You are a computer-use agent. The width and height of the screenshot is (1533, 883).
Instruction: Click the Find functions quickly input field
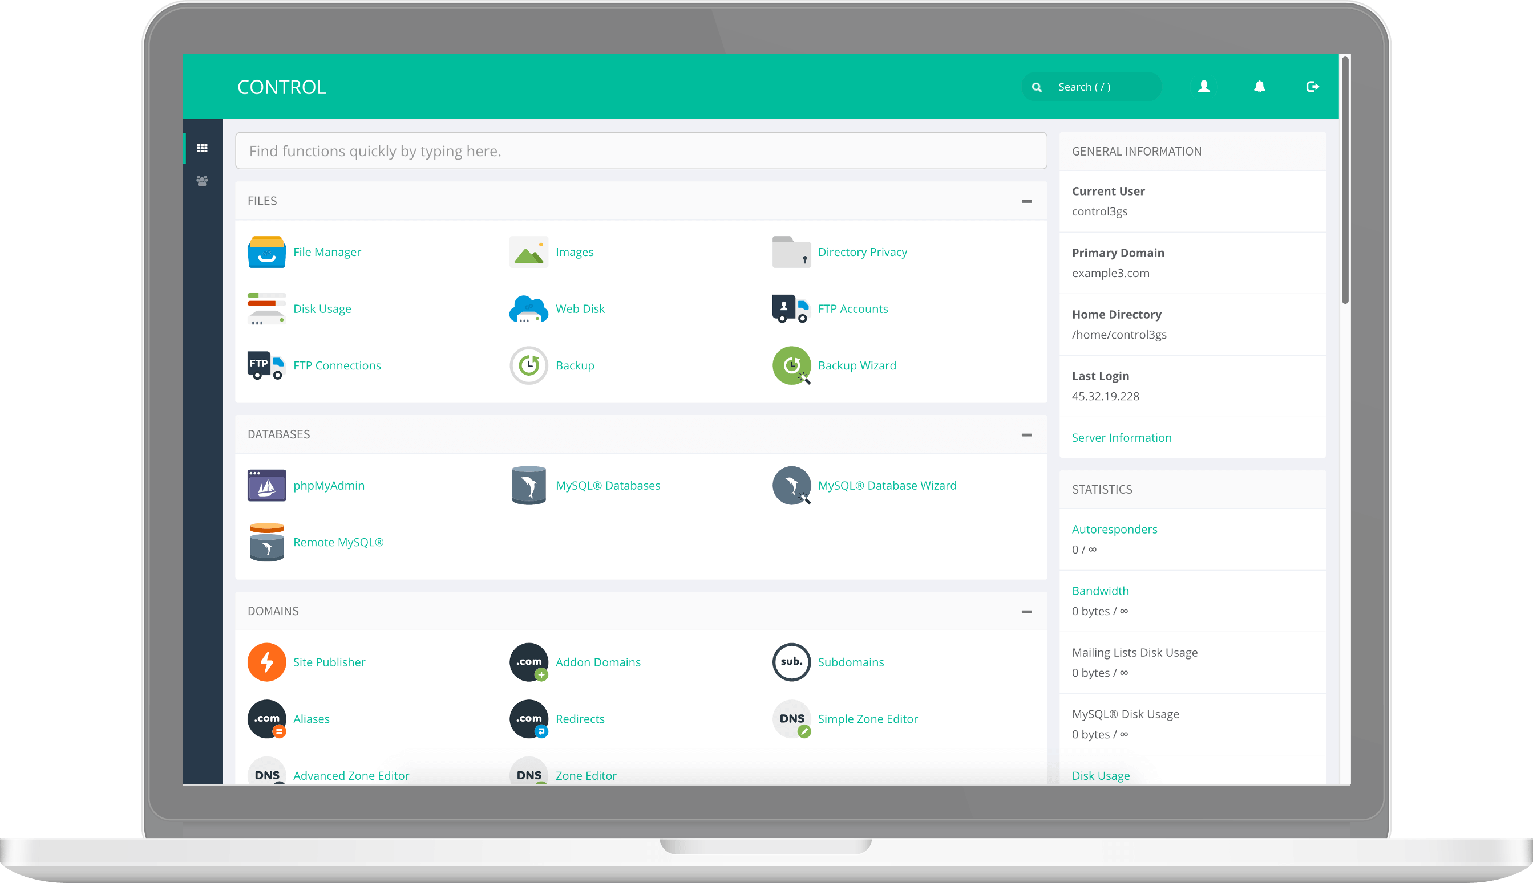point(641,151)
